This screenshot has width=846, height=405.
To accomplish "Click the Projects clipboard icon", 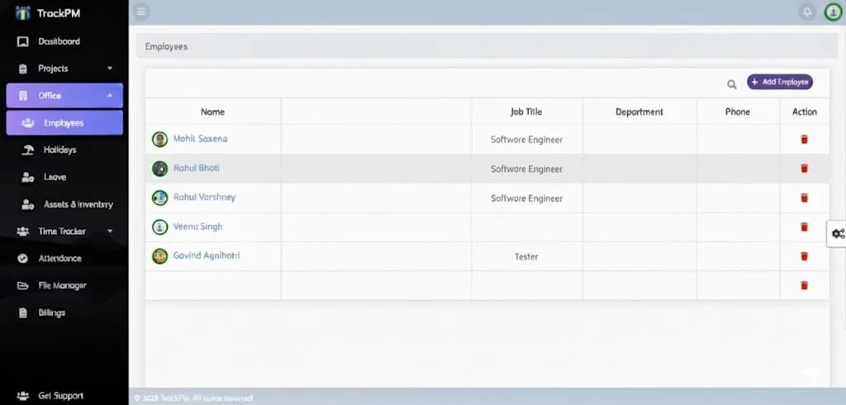I will (22, 69).
